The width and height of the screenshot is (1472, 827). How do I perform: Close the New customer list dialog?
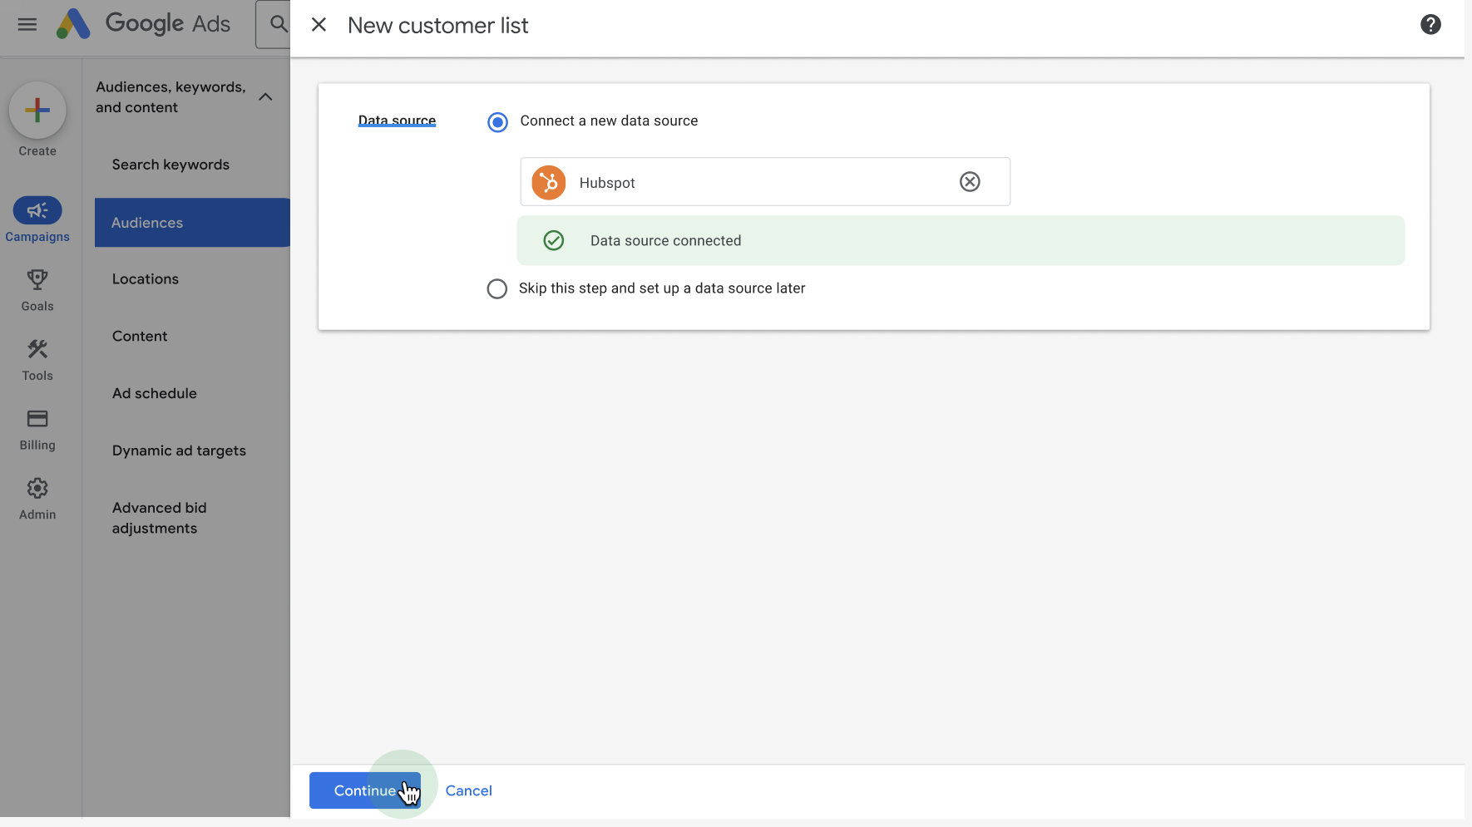(x=319, y=25)
